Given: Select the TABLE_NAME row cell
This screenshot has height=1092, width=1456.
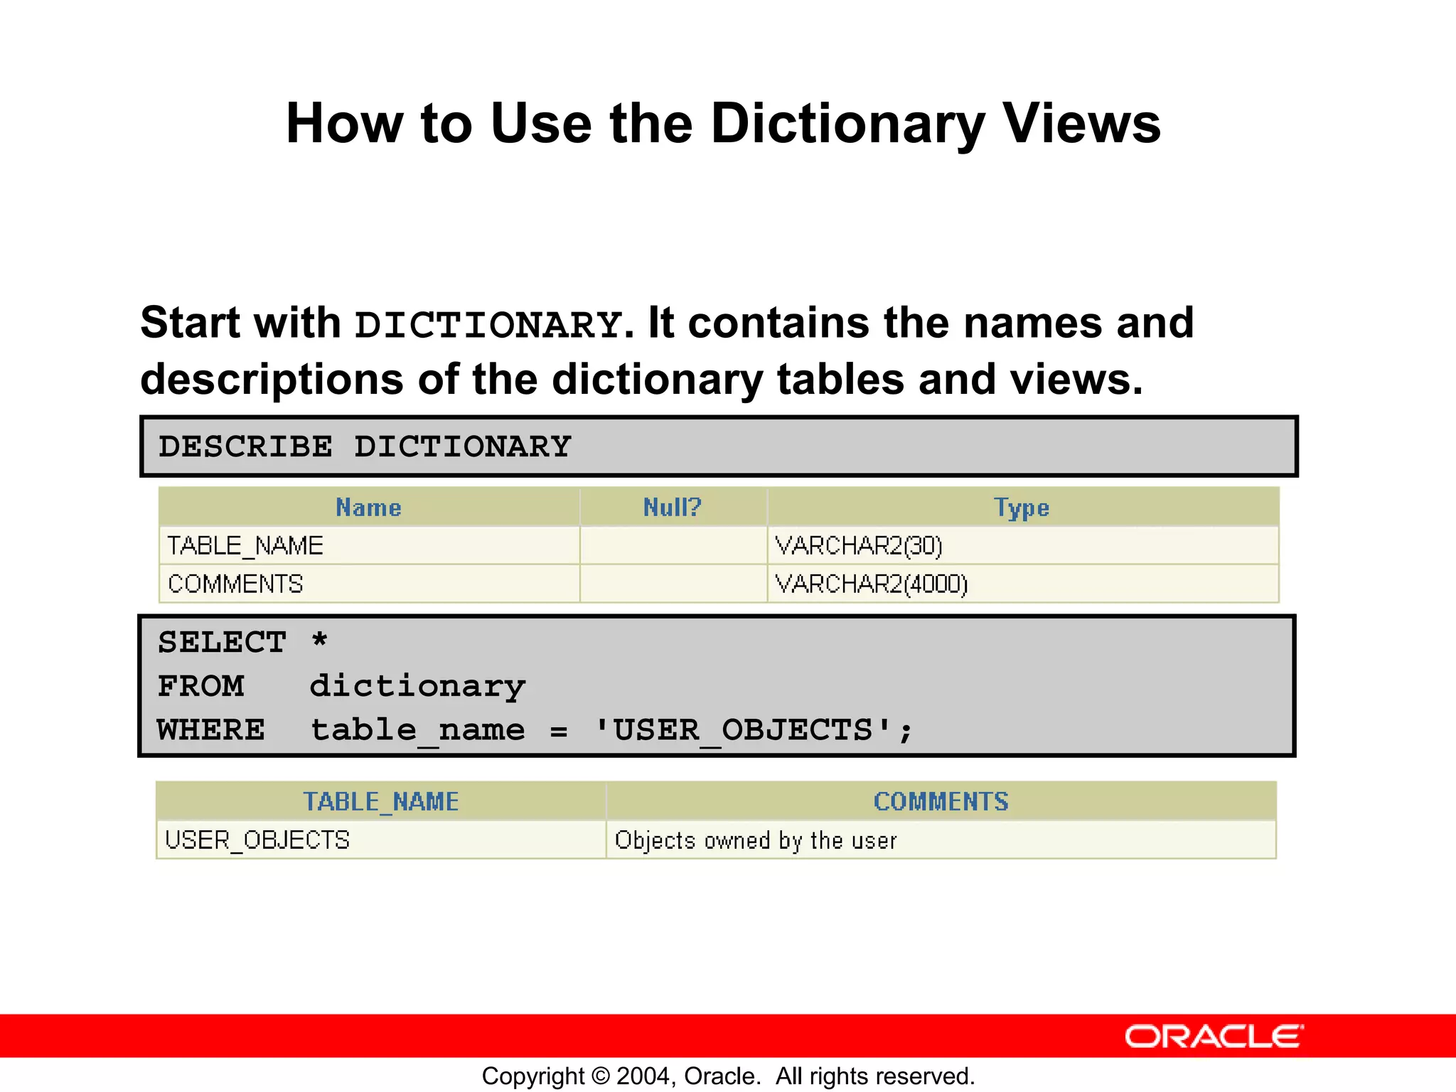Looking at the screenshot, I should (x=245, y=546).
